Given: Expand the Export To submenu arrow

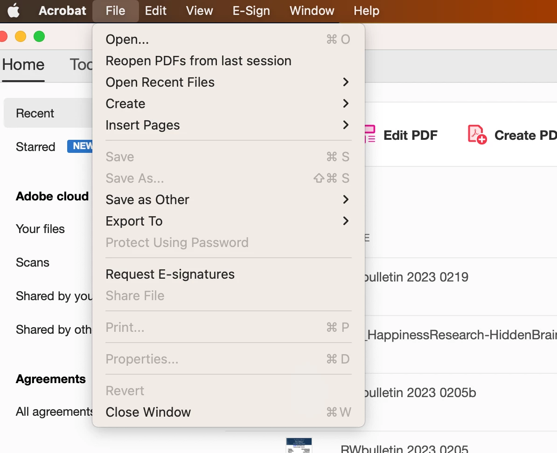Looking at the screenshot, I should pos(346,221).
